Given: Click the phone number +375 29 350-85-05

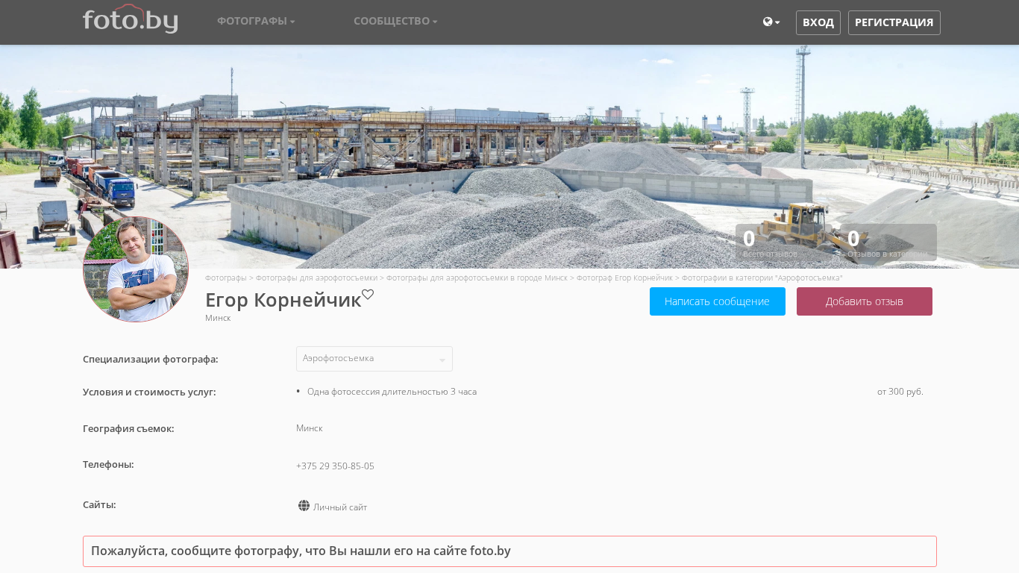Looking at the screenshot, I should tap(335, 466).
